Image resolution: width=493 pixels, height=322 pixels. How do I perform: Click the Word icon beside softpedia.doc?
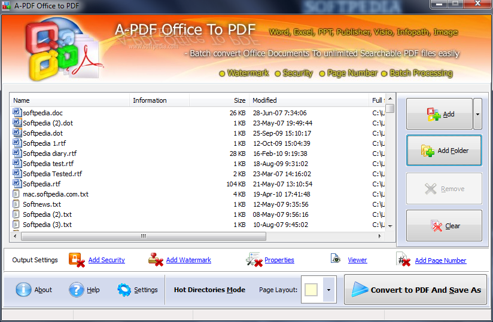pyautogui.click(x=17, y=112)
